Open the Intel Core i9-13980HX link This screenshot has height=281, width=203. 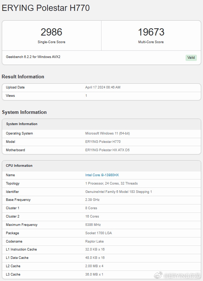click(x=102, y=175)
